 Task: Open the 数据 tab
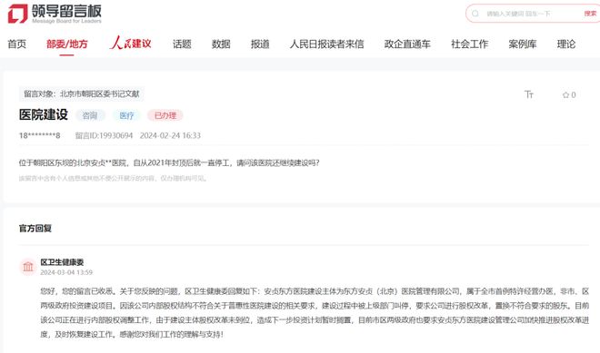tap(221, 44)
